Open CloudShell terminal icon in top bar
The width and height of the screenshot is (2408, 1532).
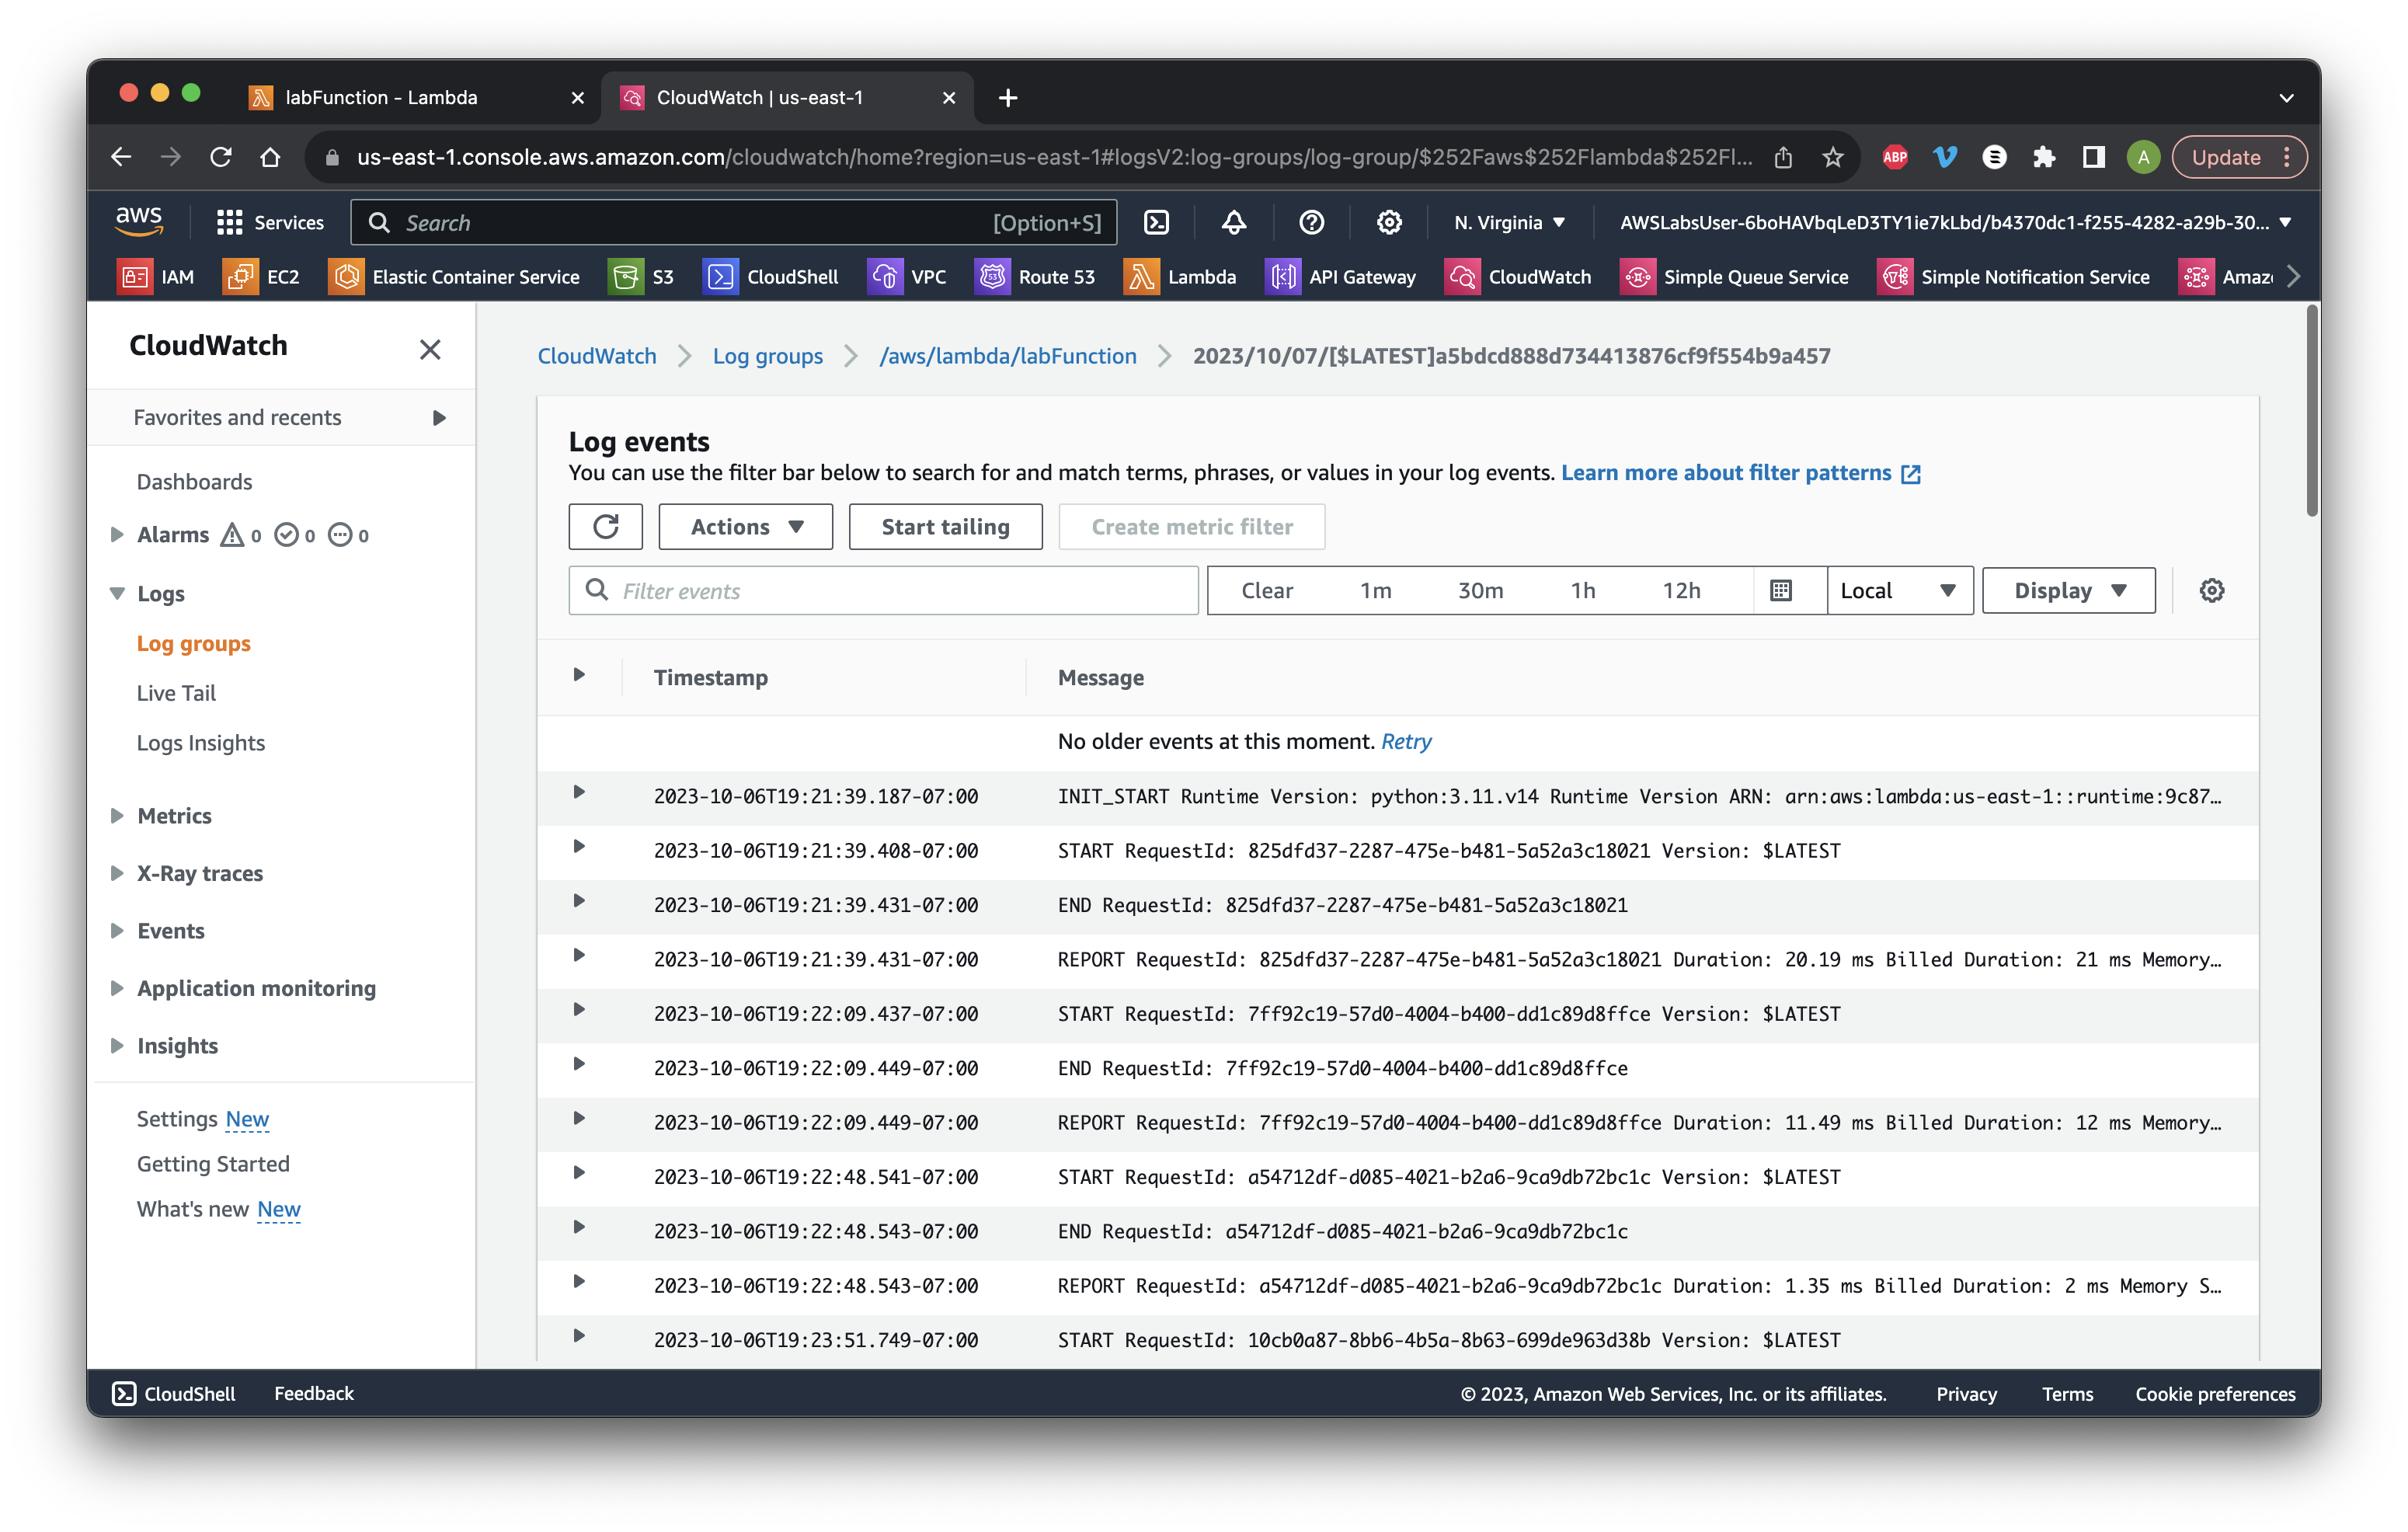[1156, 222]
